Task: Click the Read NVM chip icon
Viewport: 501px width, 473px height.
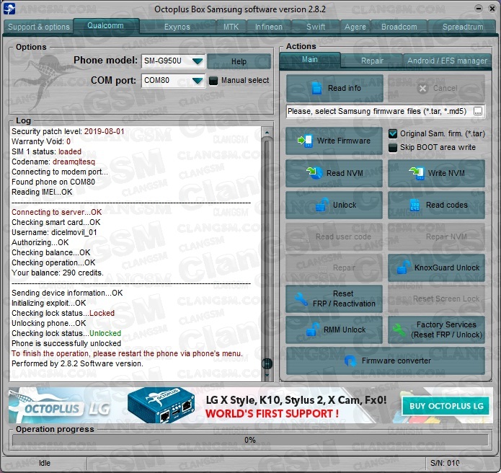Action: pos(315,172)
